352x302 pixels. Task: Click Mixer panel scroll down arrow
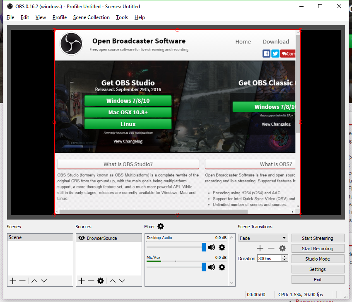point(232,283)
